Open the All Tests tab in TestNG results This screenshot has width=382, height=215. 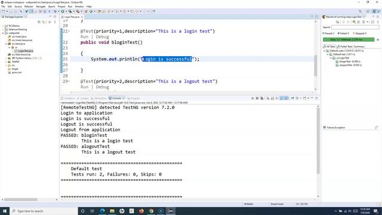tap(329, 47)
